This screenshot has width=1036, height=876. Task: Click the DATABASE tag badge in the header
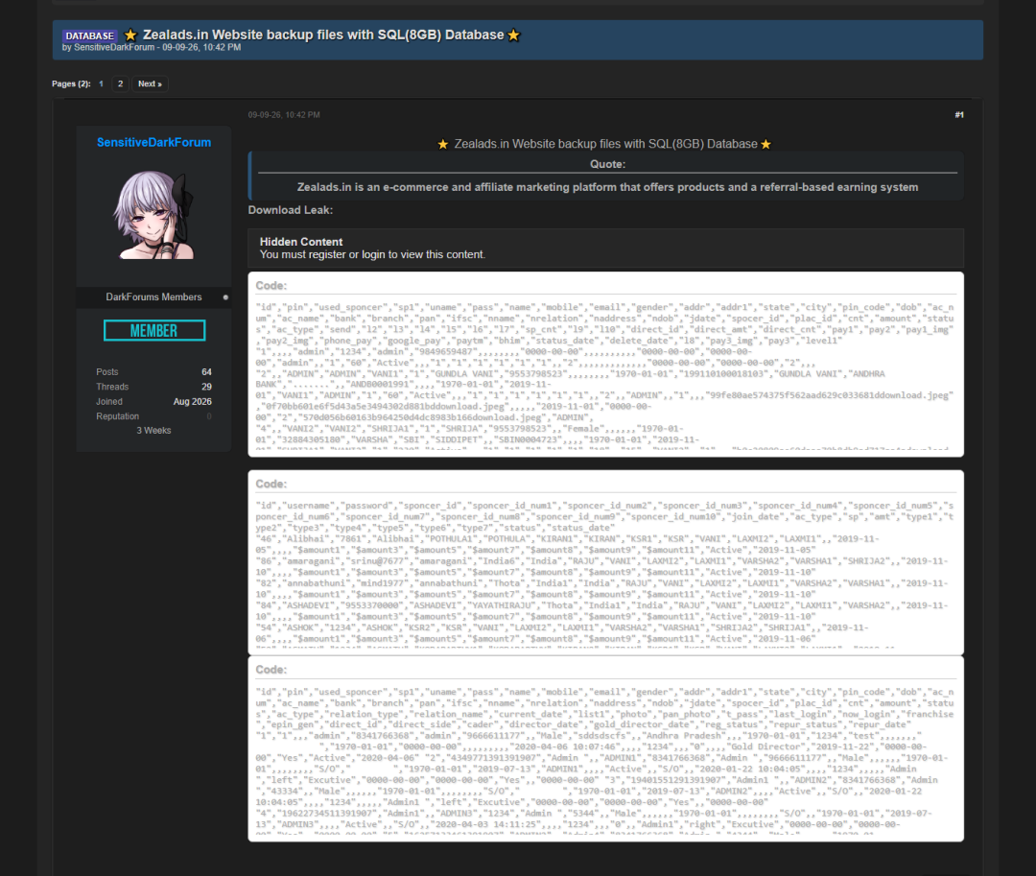tap(90, 36)
